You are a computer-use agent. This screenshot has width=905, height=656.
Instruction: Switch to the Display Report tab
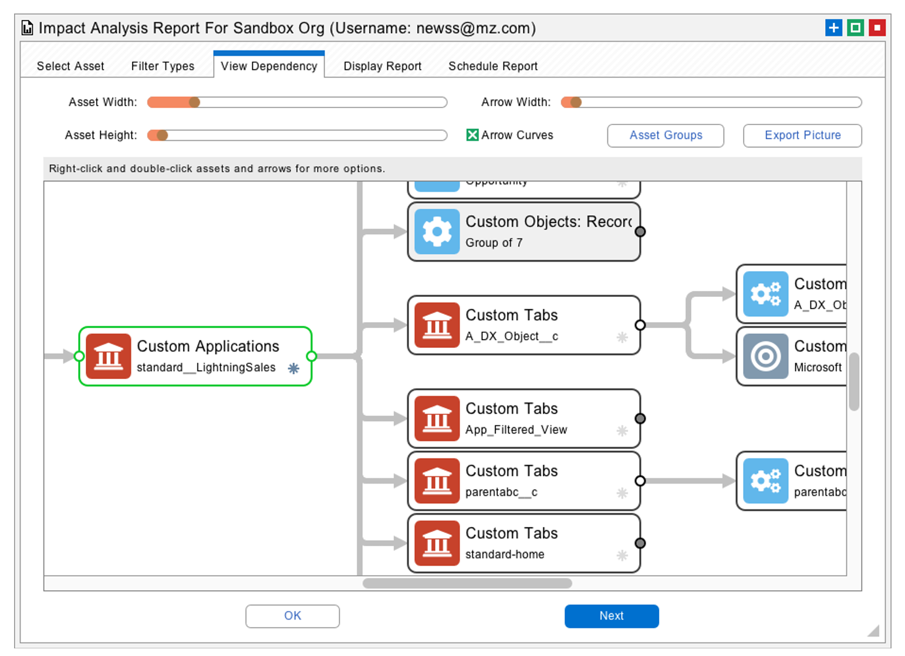[x=381, y=66]
